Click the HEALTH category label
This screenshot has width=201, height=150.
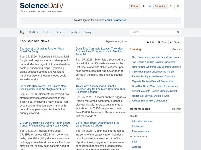[x=133, y=116]
